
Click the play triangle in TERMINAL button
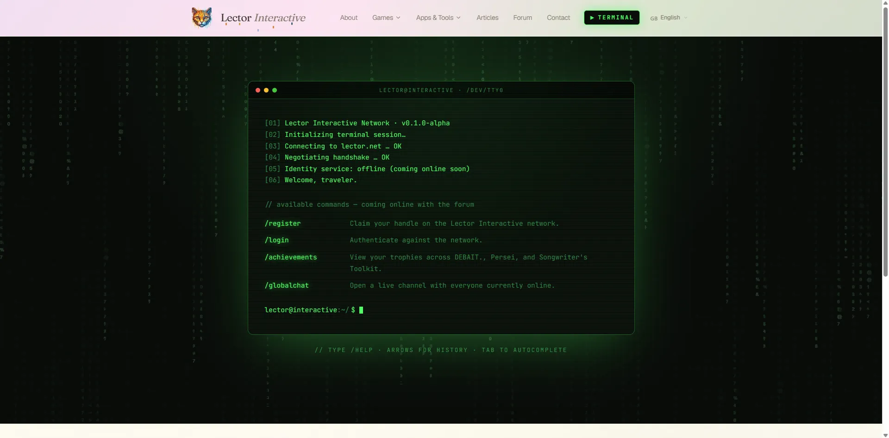592,18
